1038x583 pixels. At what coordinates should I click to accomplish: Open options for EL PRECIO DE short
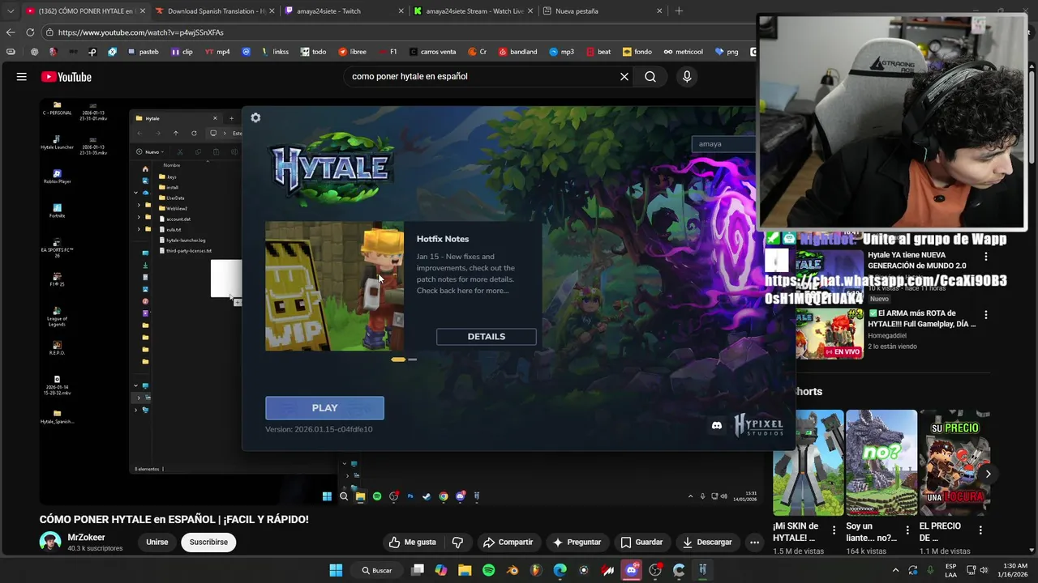(x=980, y=530)
